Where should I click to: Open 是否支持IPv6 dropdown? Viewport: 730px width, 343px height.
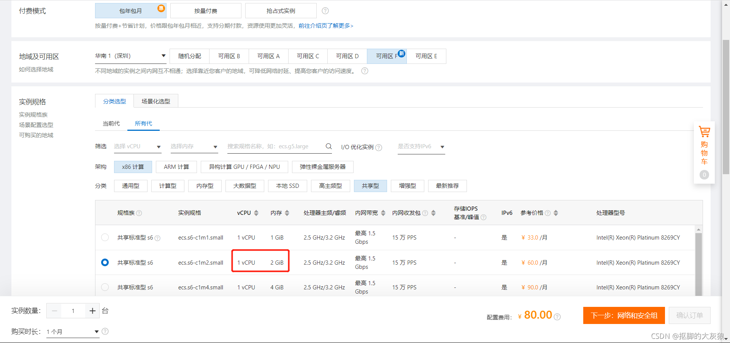[x=421, y=146]
